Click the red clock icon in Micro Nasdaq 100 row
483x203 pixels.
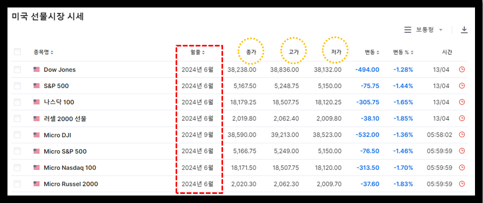pos(462,168)
